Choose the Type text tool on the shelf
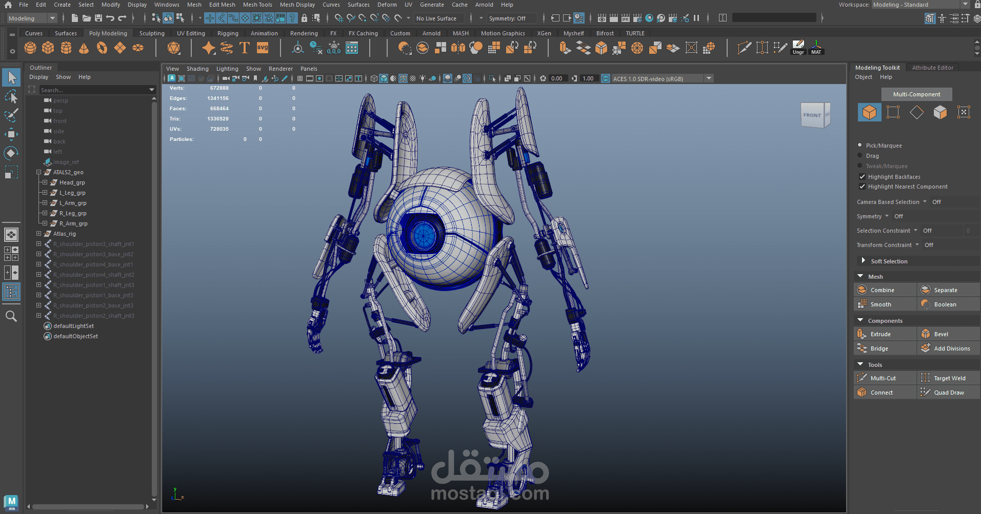Image resolution: width=981 pixels, height=514 pixels. (245, 48)
